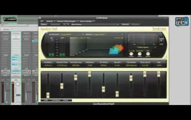The height and width of the screenshot is (120, 191).
Task: Click the EQ Shelf knob
Action: click(x=148, y=54)
